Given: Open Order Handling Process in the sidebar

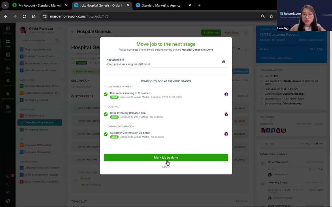Looking at the screenshot, I should (x=40, y=122).
